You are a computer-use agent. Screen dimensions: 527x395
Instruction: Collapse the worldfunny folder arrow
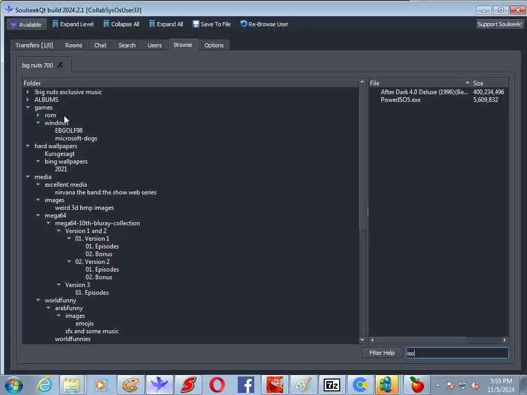point(38,300)
